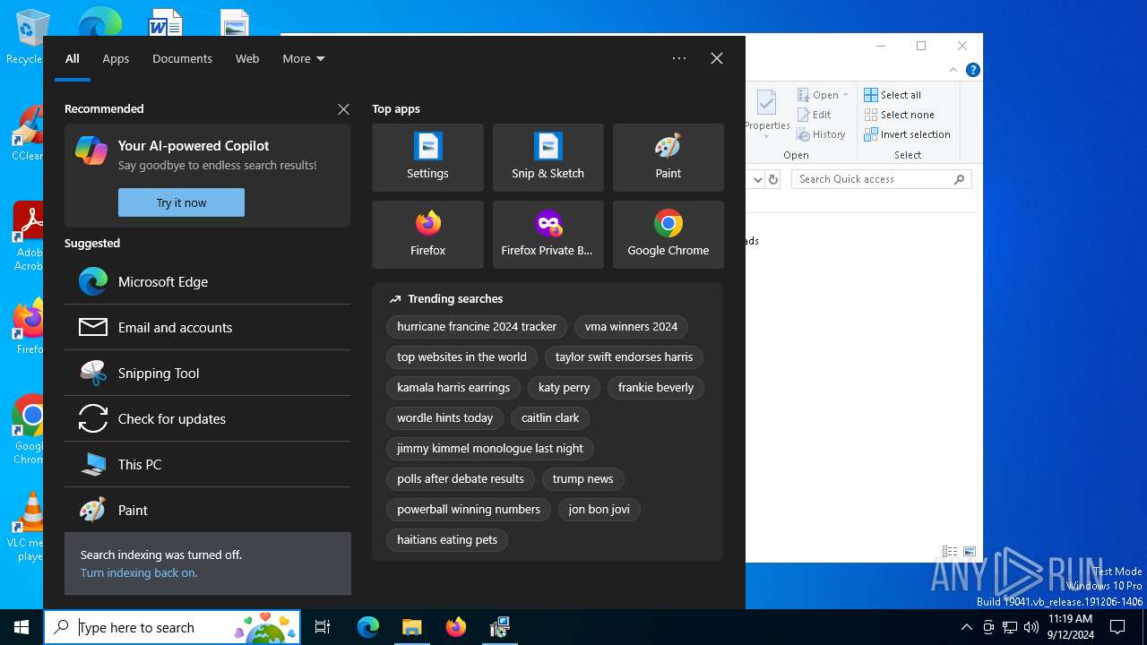Search trending topic wordle hints today

pos(445,417)
